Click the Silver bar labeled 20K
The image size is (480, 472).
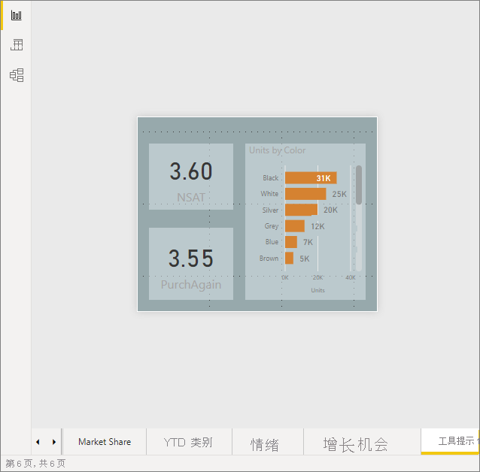301,210
